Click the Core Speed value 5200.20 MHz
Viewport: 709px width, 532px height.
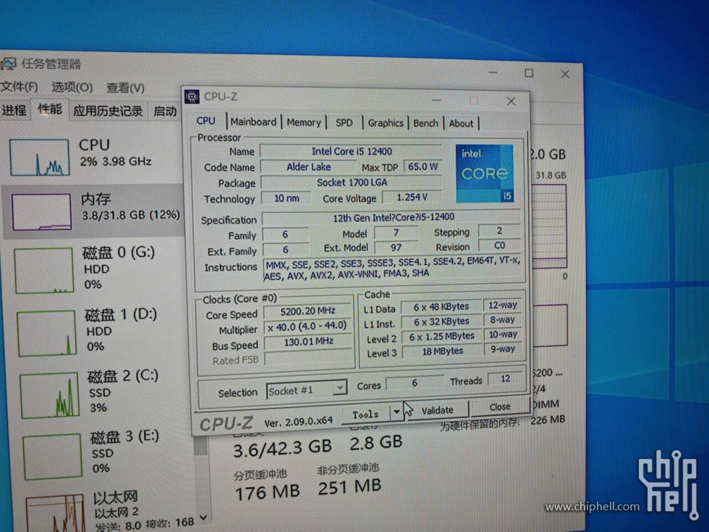click(307, 311)
